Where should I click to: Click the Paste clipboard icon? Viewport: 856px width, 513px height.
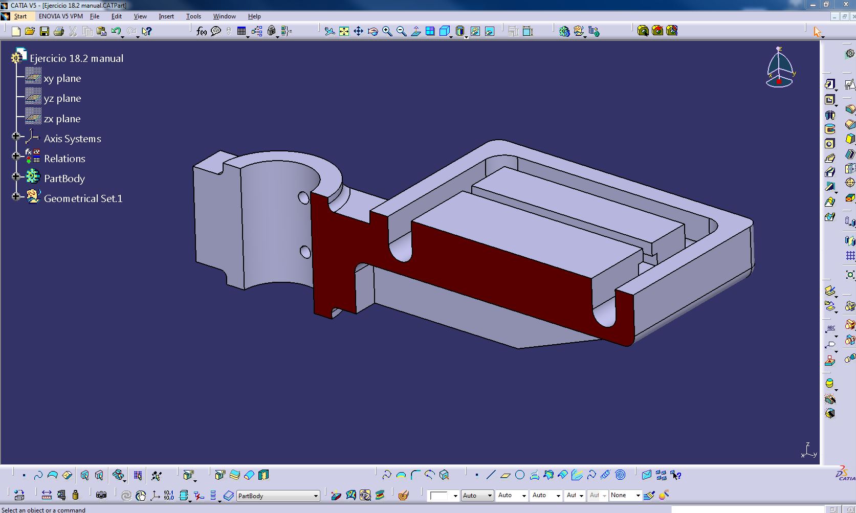coord(101,31)
